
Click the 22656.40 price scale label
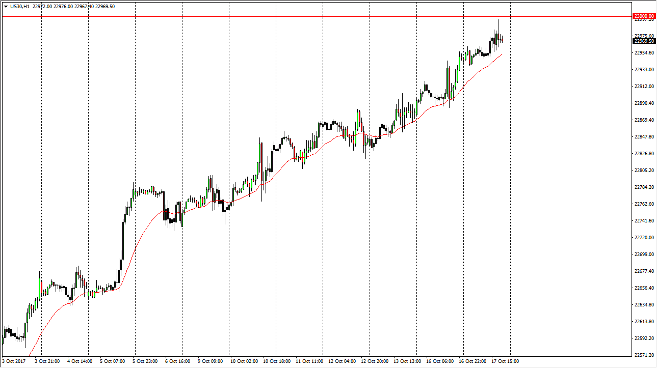pyautogui.click(x=644, y=288)
